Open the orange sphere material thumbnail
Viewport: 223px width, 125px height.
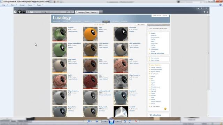point(90,34)
